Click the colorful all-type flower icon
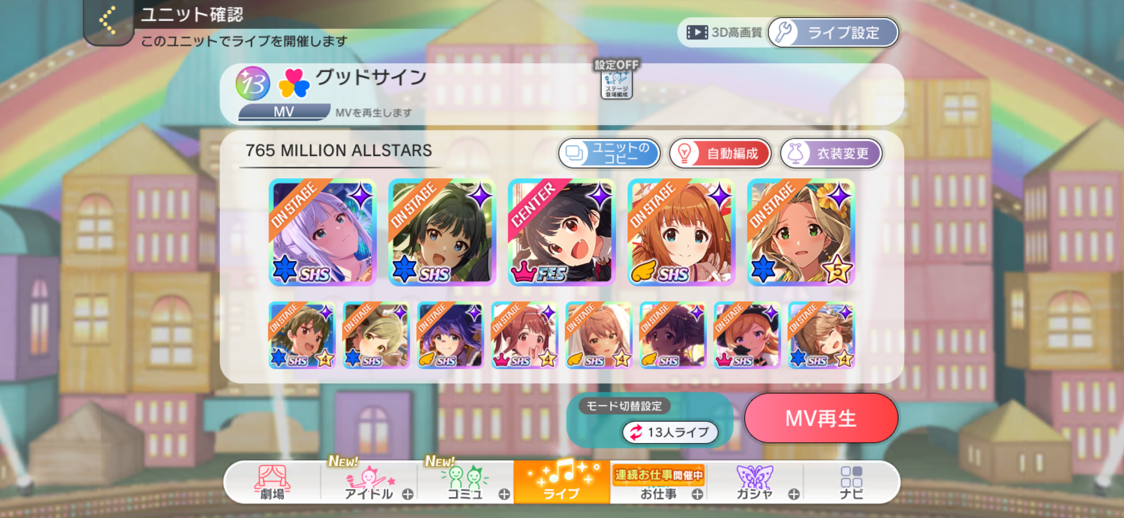This screenshot has width=1124, height=518. [293, 83]
